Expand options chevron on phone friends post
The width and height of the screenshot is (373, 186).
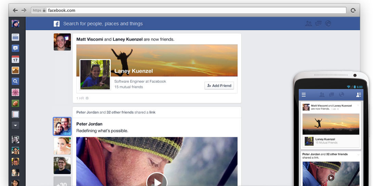click(358, 105)
